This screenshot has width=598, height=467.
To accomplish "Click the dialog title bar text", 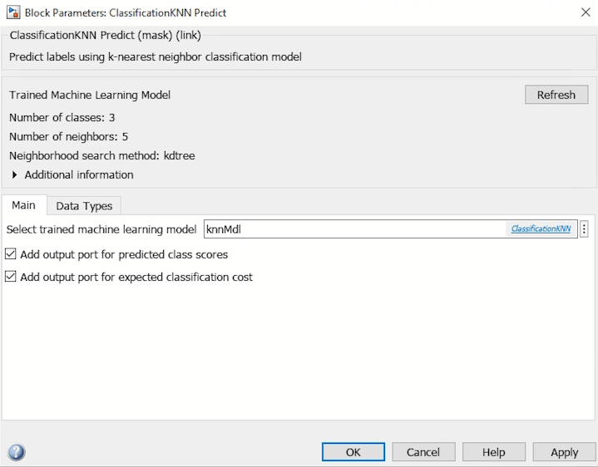I will click(x=125, y=12).
